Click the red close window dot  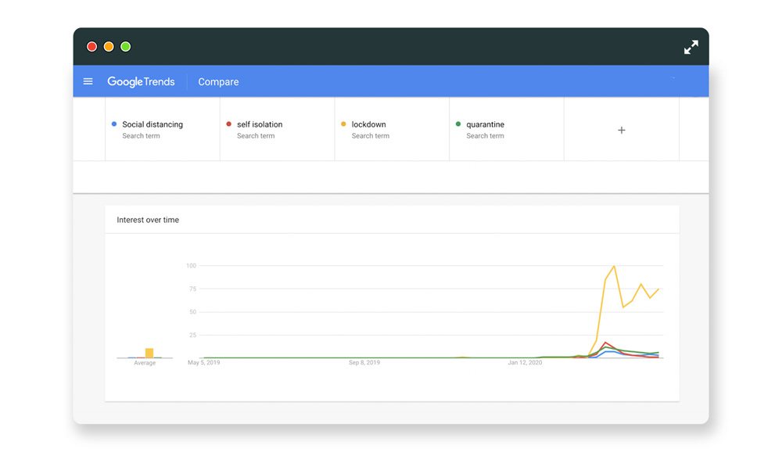(91, 47)
